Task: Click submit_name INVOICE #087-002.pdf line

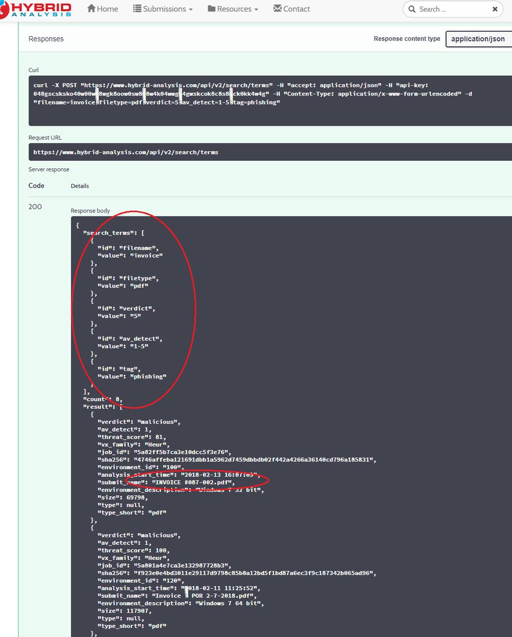Action: 166,483
